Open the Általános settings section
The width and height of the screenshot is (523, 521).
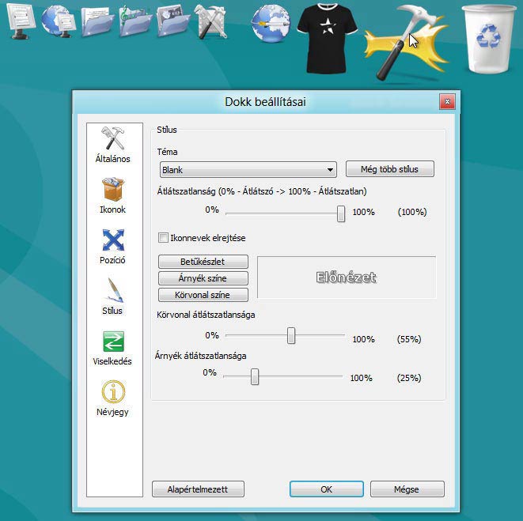[112, 145]
